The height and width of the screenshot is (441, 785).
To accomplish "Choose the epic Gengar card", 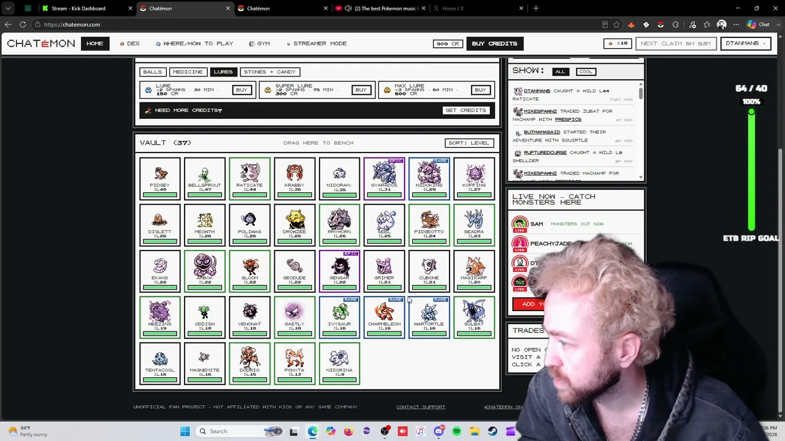I will (339, 271).
